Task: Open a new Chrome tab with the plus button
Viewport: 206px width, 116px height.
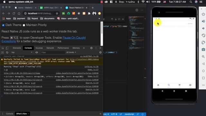Action: pos(93,8)
